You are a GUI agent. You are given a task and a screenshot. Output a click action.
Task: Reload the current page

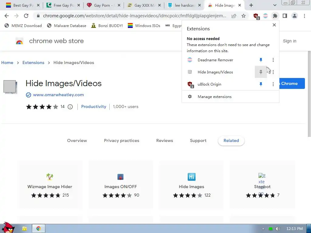coord(26,16)
